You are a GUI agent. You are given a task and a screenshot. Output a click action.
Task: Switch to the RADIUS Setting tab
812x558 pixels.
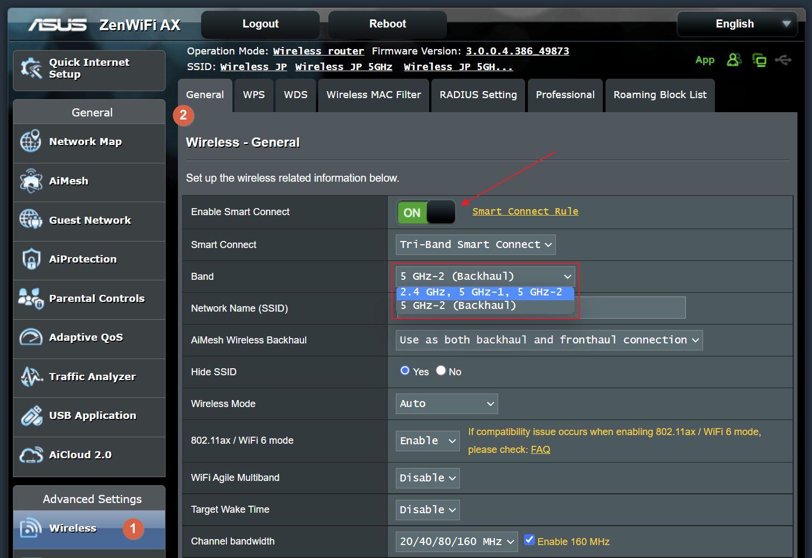[478, 95]
